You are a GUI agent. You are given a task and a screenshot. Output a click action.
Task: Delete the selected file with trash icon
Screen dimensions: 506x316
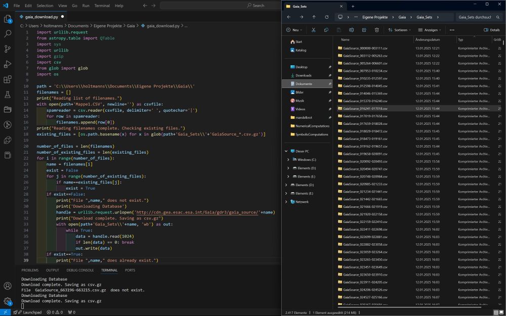click(376, 30)
